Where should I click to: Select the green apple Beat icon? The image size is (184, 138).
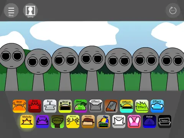(x=80, y=106)
